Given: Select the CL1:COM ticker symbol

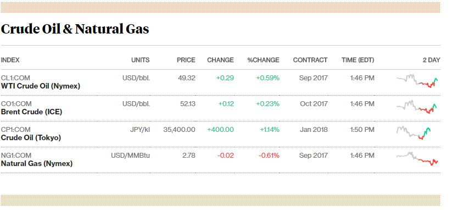Looking at the screenshot, I should (x=15, y=78).
